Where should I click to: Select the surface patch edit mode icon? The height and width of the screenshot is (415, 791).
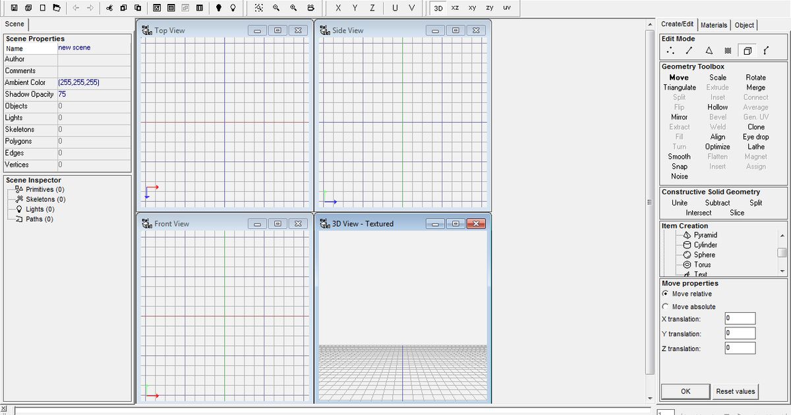[728, 51]
